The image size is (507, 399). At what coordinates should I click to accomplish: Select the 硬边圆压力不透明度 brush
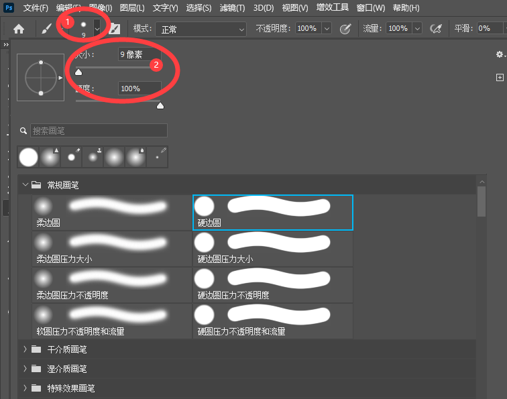tap(273, 285)
